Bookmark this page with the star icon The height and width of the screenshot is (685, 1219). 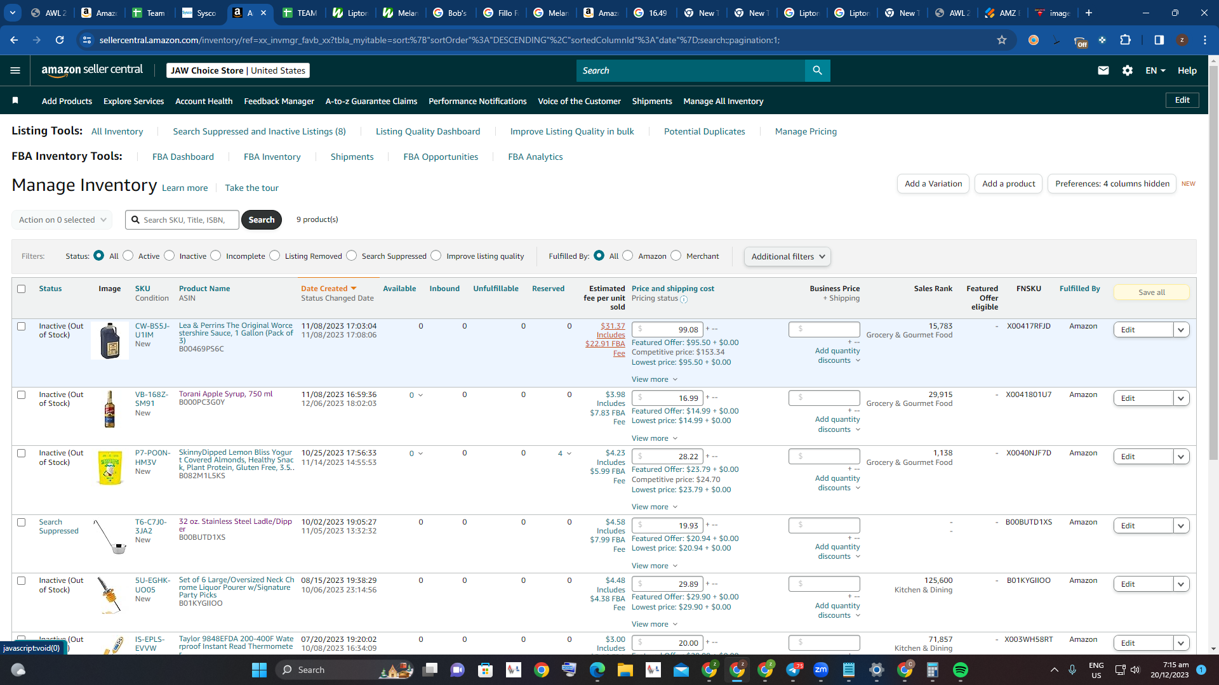[1002, 40]
